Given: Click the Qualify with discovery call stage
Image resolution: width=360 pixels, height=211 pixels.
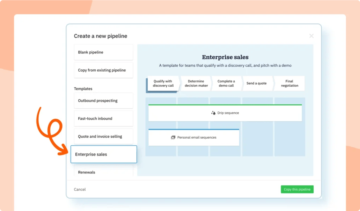Looking at the screenshot, I should (x=163, y=83).
